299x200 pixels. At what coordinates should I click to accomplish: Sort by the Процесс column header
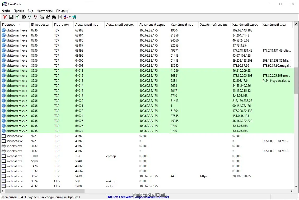tap(15, 25)
